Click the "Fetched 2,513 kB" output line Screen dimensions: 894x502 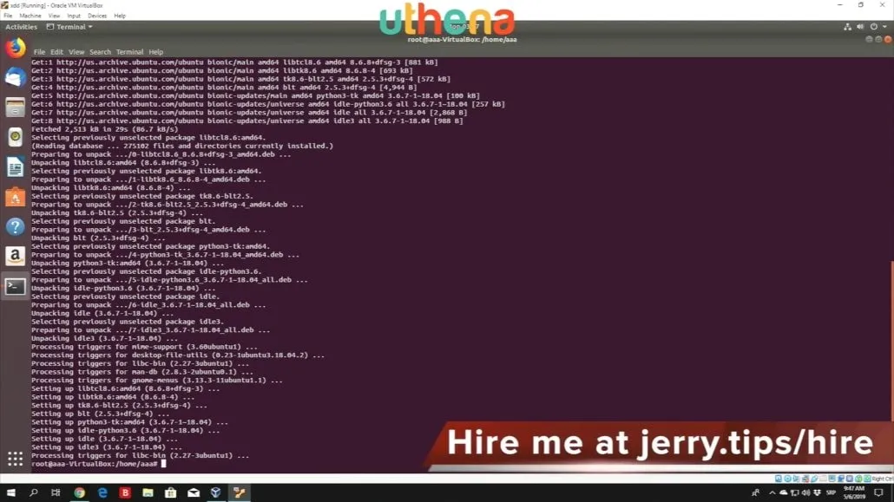coord(104,129)
